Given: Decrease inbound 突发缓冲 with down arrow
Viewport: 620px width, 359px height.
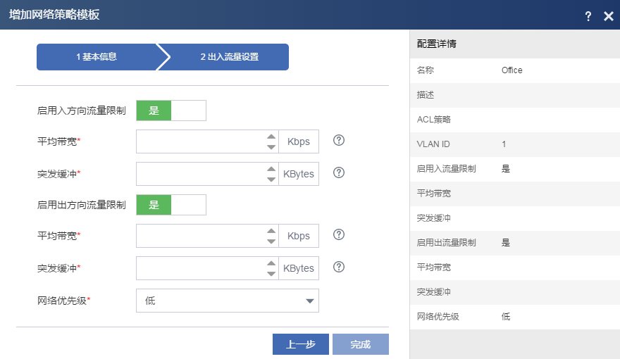Looking at the screenshot, I should [271, 179].
